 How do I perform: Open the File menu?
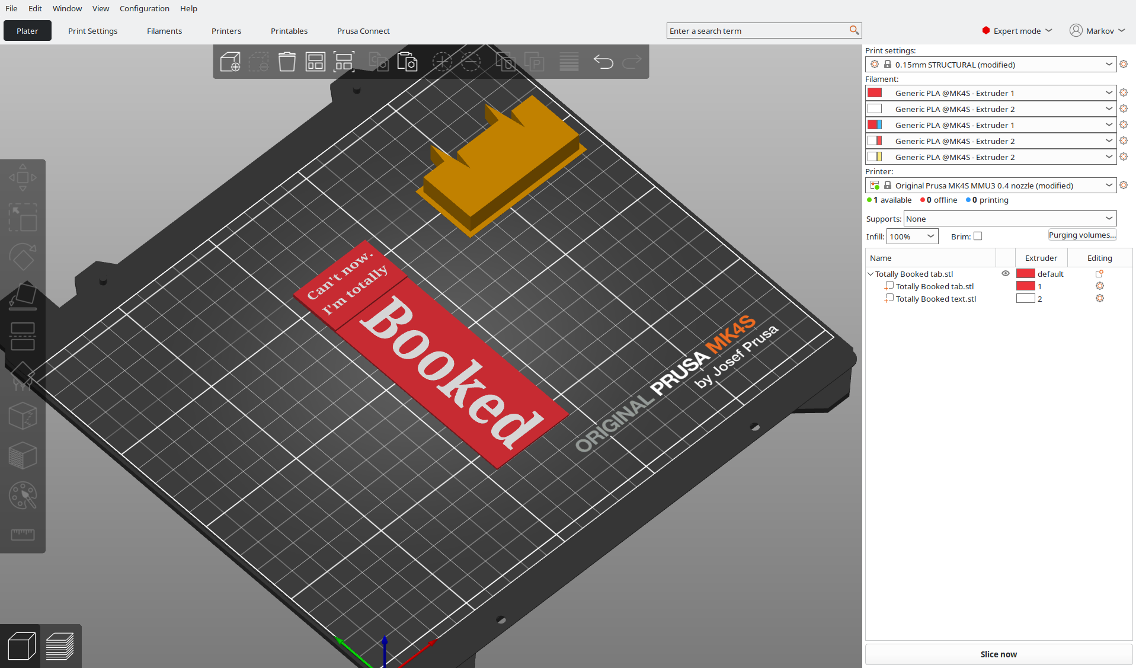[11, 8]
